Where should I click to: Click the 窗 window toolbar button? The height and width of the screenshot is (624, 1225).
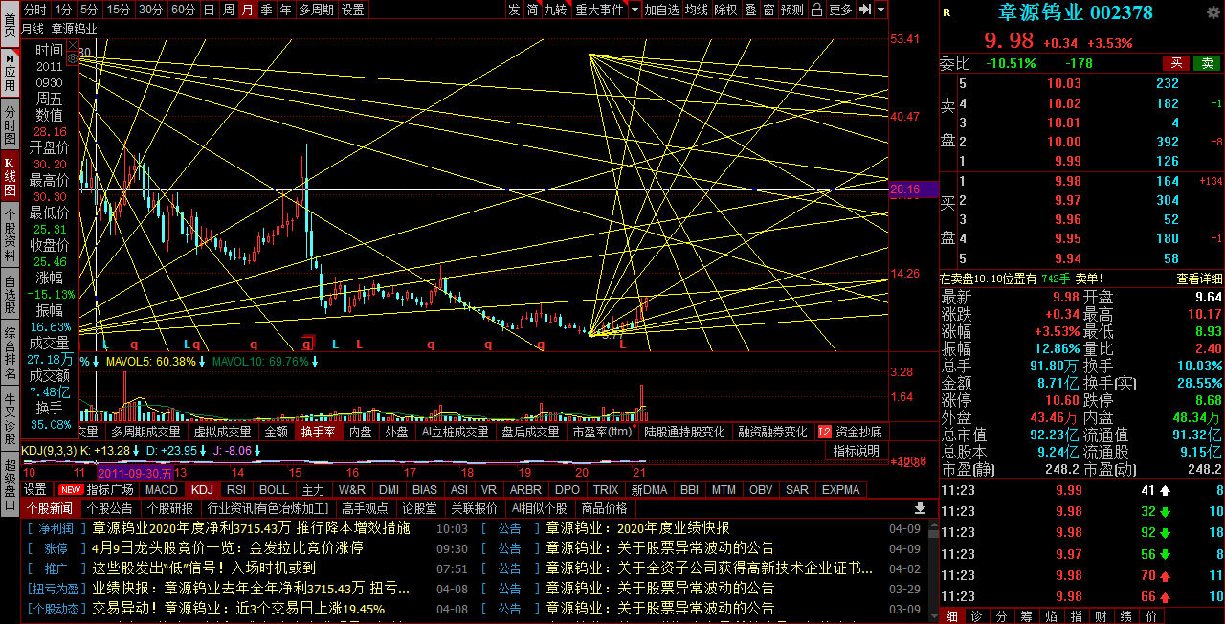click(x=769, y=10)
